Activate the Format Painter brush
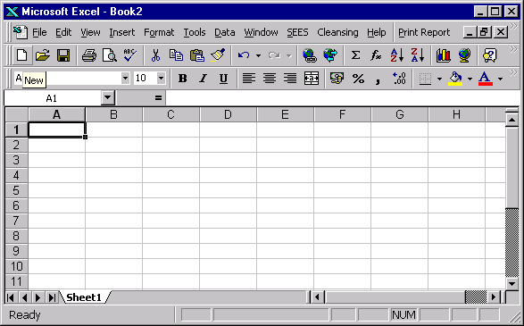The width and height of the screenshot is (524, 326). pyautogui.click(x=218, y=55)
